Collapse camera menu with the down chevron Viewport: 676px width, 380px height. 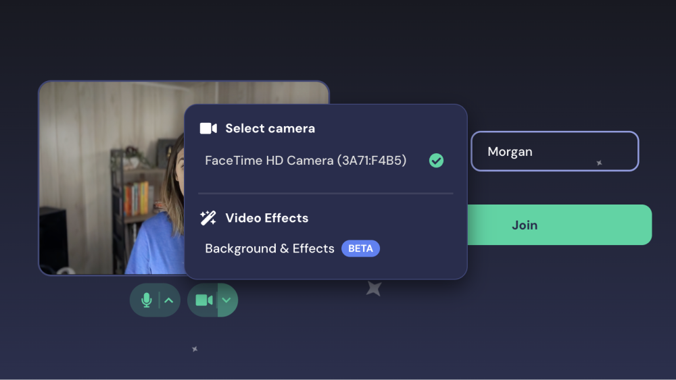pos(226,300)
